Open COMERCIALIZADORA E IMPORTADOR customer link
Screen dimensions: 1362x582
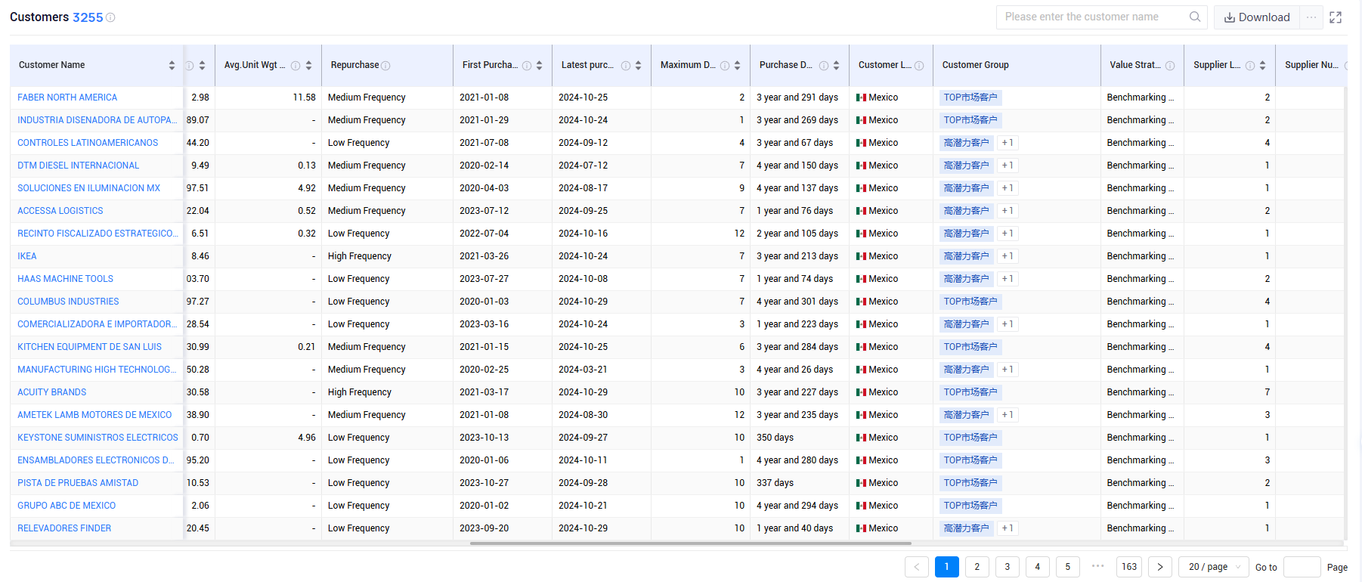tap(97, 324)
